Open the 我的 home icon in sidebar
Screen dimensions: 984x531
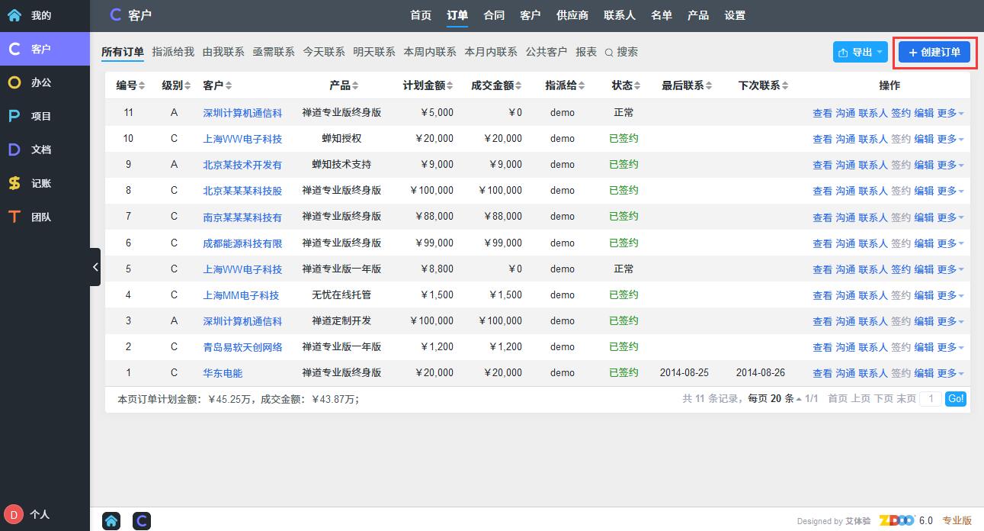14,15
